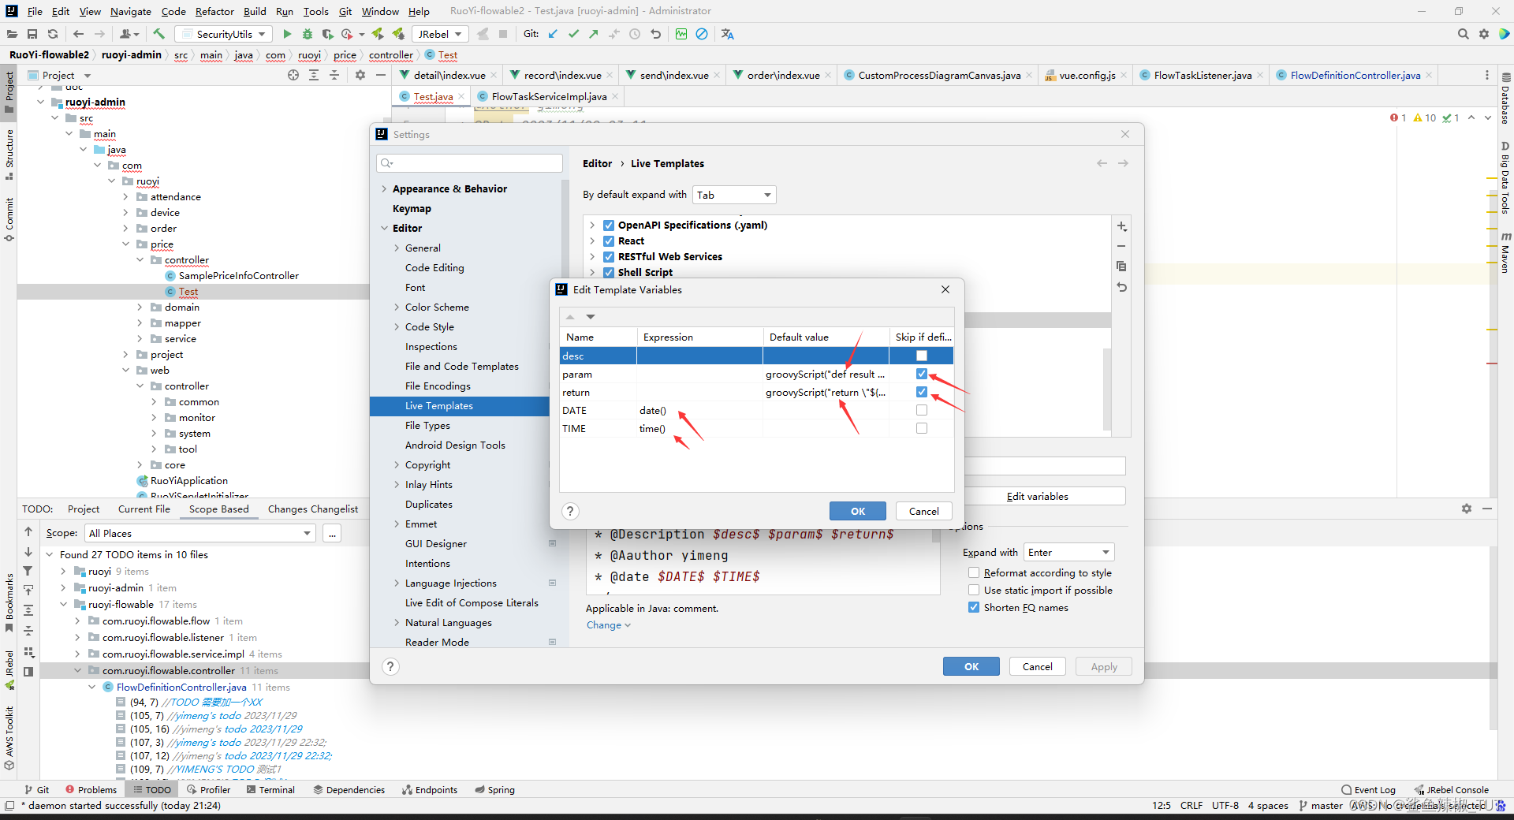The height and width of the screenshot is (820, 1514).
Task: Click locate file target icon in Project panel
Action: click(x=293, y=75)
